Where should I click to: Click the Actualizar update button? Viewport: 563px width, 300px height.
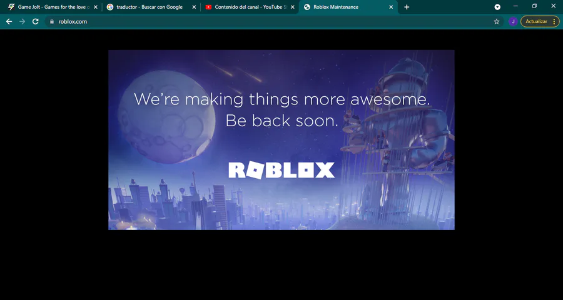[x=536, y=21]
